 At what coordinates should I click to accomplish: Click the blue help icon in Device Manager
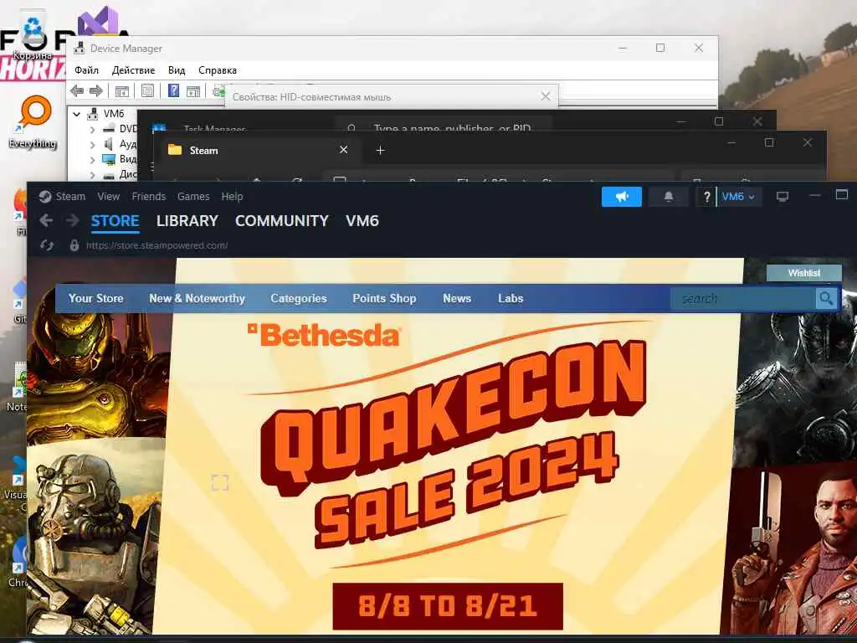tap(173, 90)
